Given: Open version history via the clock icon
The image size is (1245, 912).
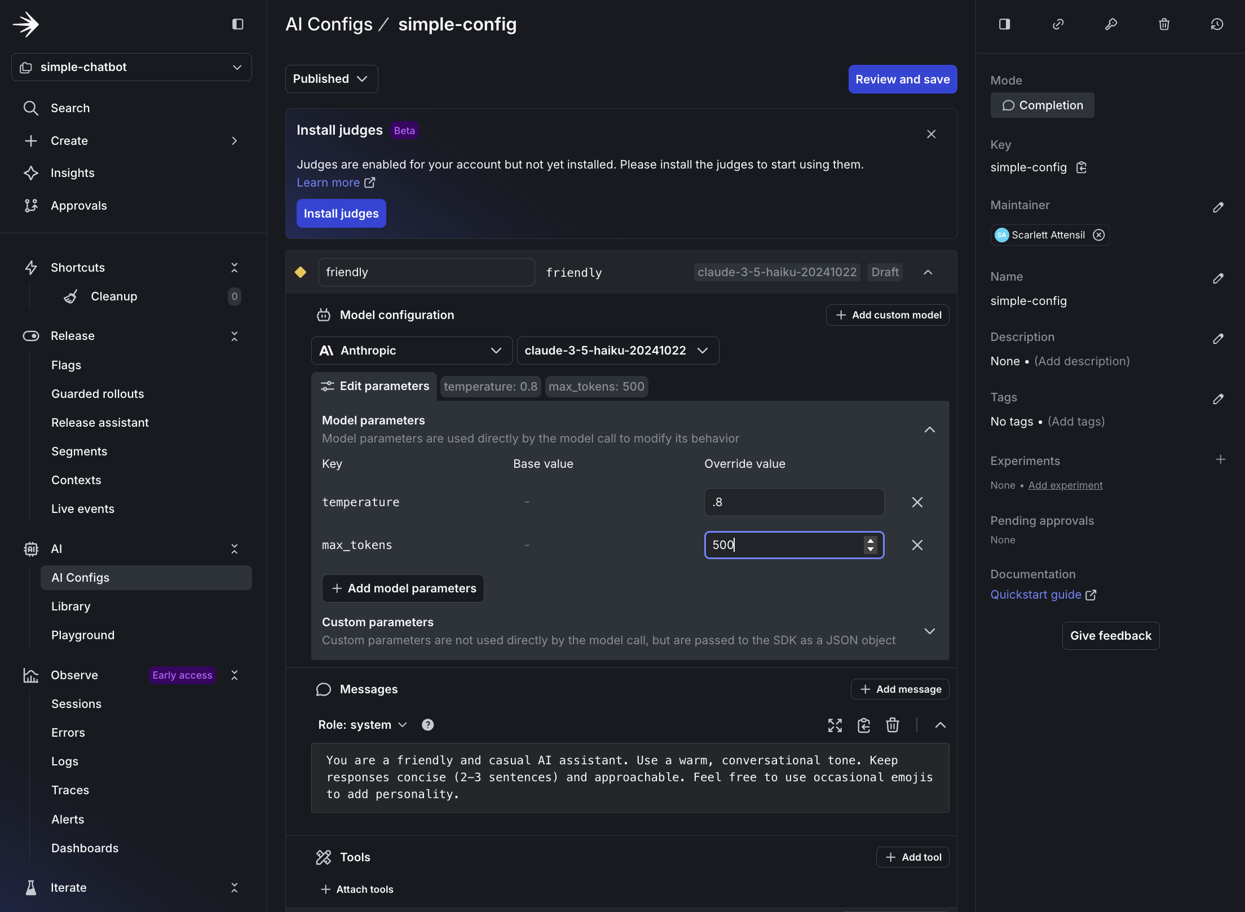Looking at the screenshot, I should (1217, 24).
